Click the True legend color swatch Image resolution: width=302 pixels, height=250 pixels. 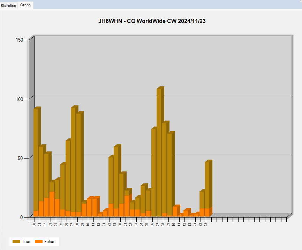click(16, 242)
